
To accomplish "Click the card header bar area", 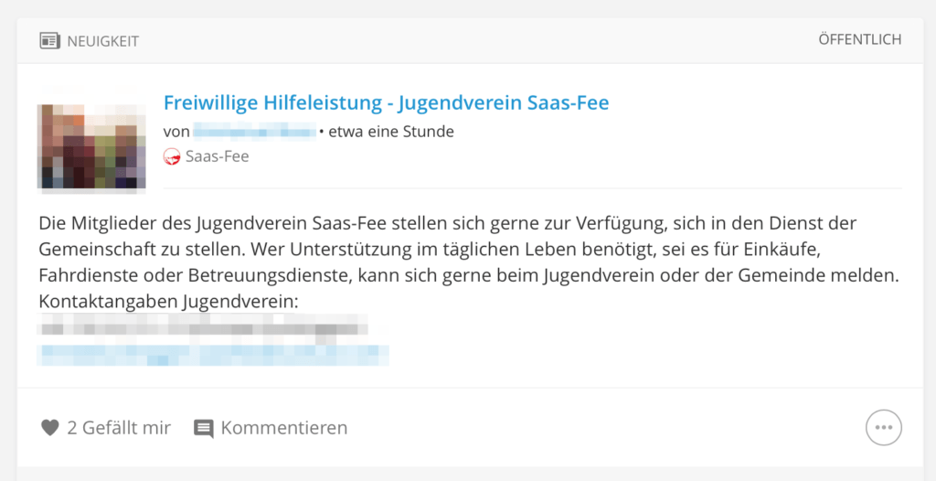I will pos(470,40).
